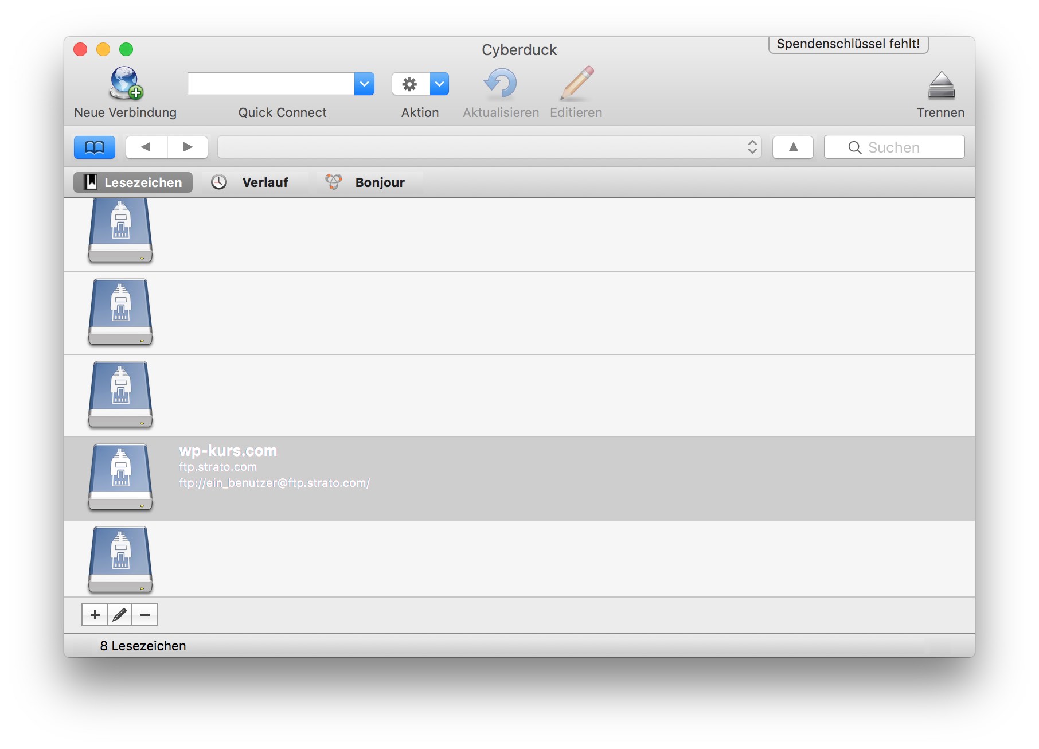Edit bookmark with the pencil button
This screenshot has height=749, width=1039.
pos(120,615)
